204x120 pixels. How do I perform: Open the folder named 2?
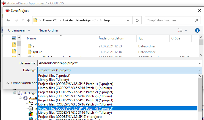tap(33, 46)
